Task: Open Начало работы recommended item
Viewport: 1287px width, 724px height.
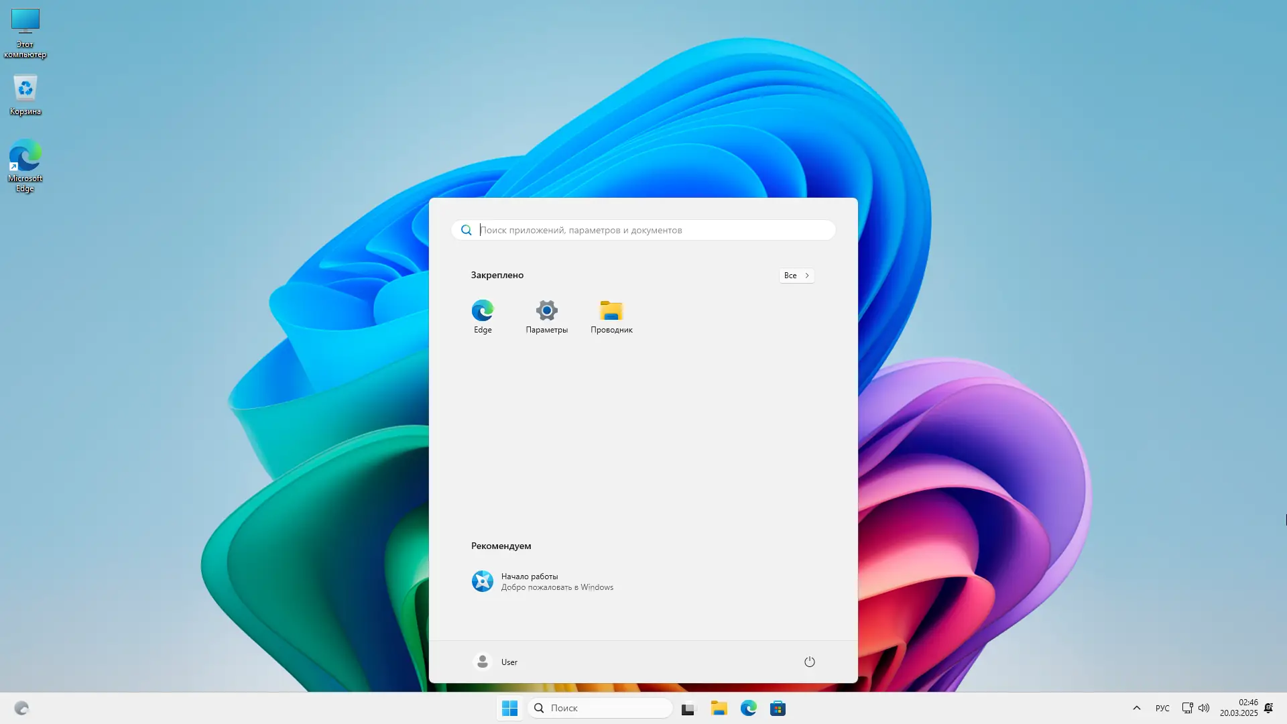Action: 542,581
